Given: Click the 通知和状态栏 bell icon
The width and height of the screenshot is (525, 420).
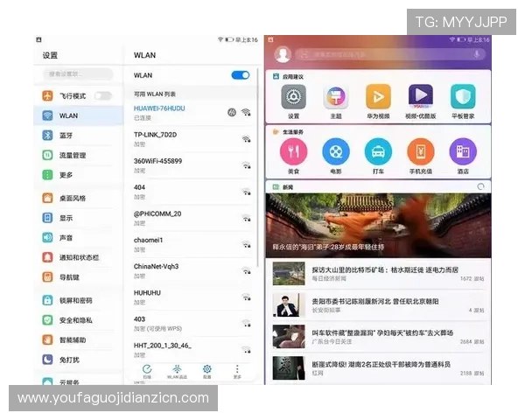Looking at the screenshot, I should coord(47,257).
